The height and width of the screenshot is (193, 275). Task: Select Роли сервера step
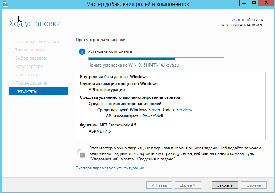coord(29,67)
